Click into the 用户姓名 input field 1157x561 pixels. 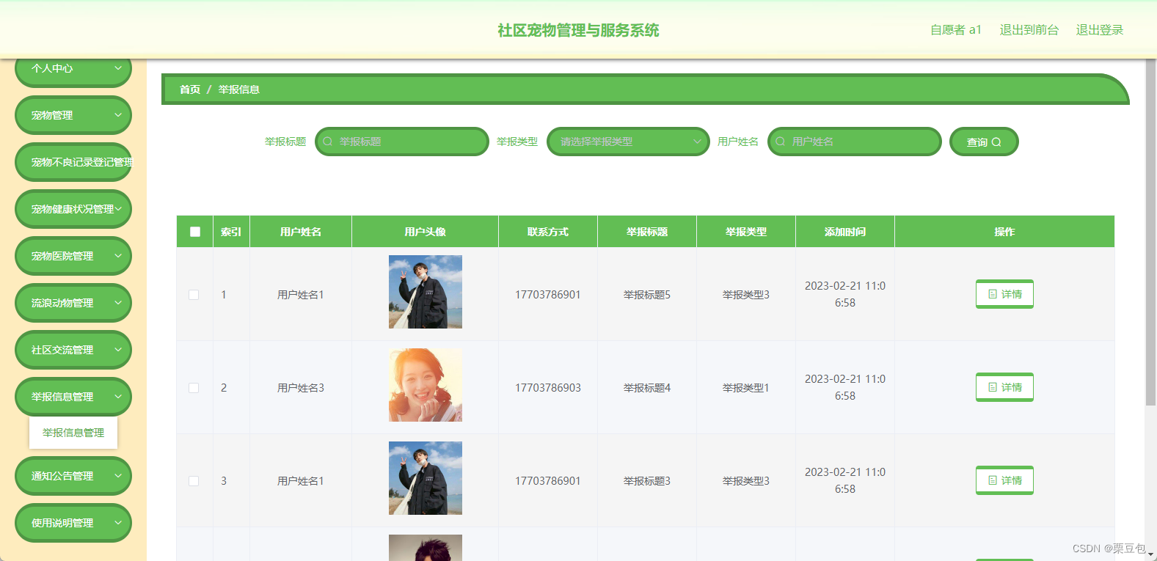tap(855, 142)
